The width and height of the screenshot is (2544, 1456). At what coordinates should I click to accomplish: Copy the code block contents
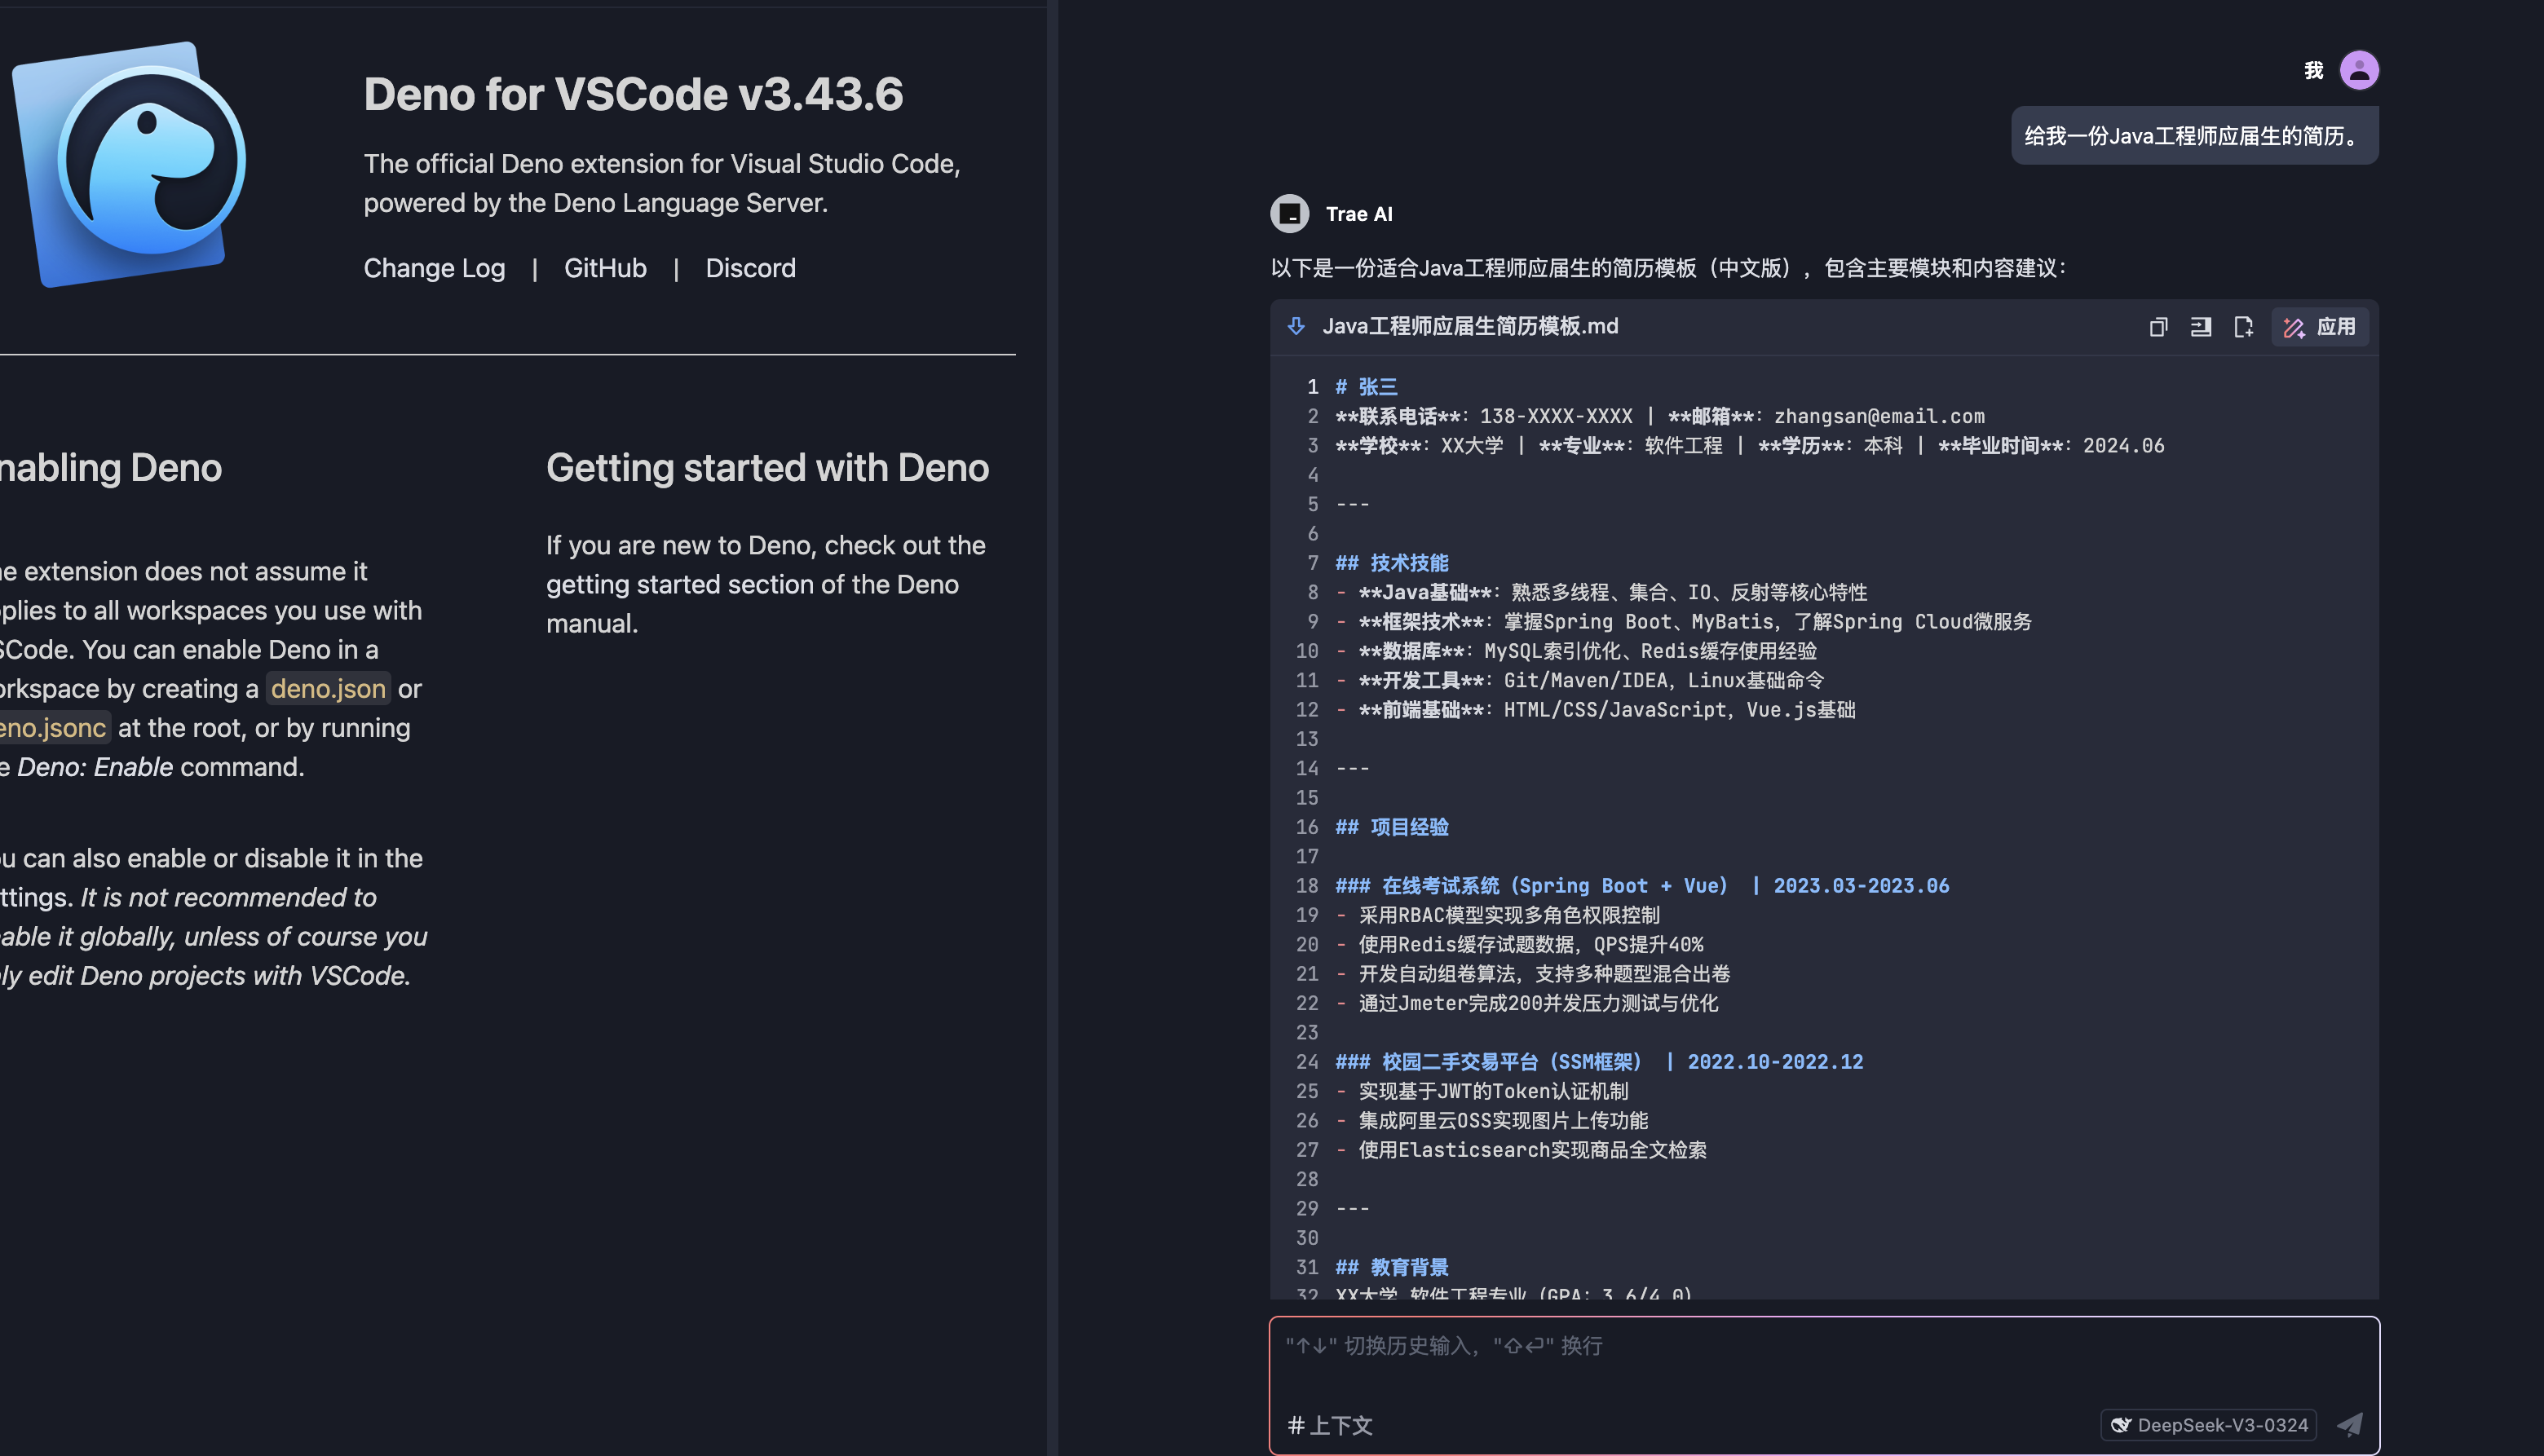[x=2158, y=327]
